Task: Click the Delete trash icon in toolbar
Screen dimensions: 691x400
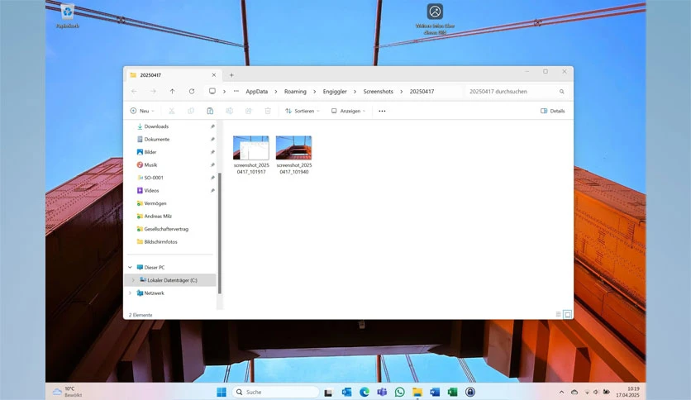Action: [268, 111]
